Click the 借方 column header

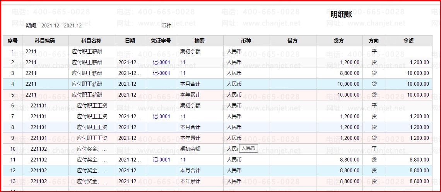292,41
